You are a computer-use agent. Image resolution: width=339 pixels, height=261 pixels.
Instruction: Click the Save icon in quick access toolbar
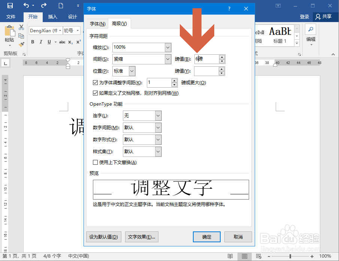coord(10,5)
